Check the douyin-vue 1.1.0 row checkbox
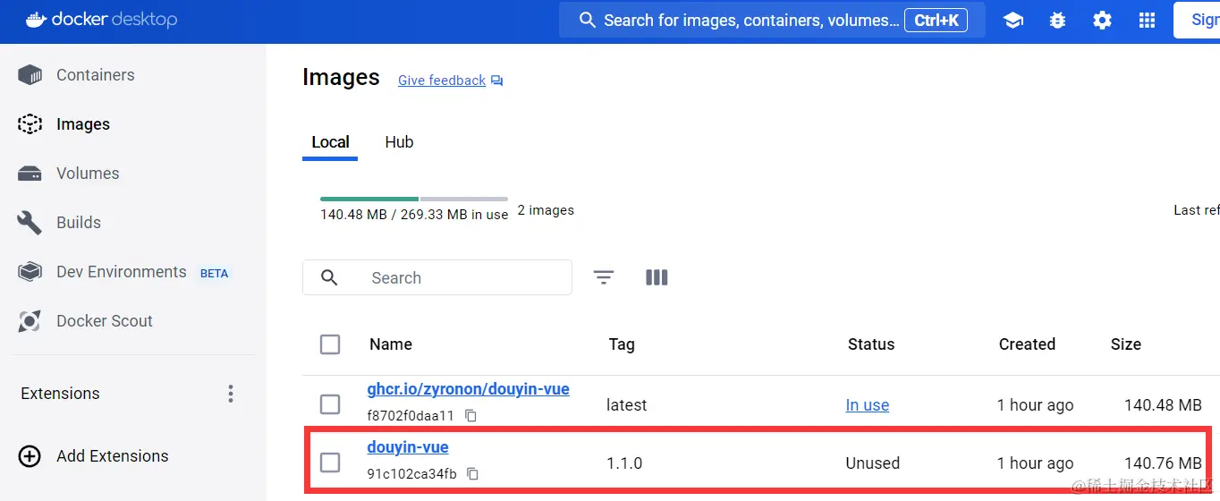The height and width of the screenshot is (501, 1220). 330,463
